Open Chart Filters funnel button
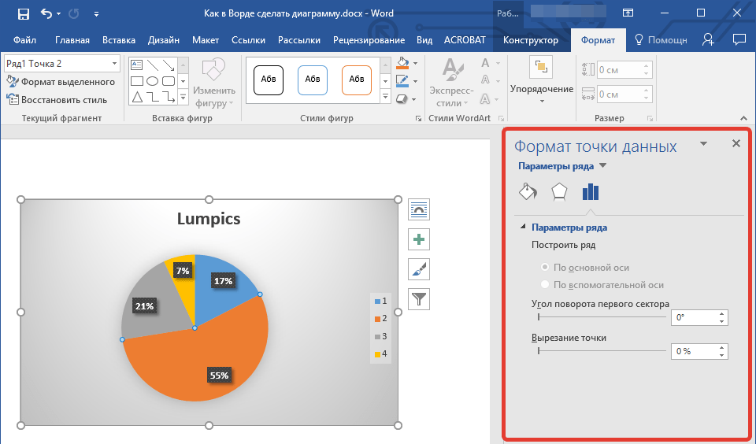Viewport: 756px width, 444px height. point(419,298)
